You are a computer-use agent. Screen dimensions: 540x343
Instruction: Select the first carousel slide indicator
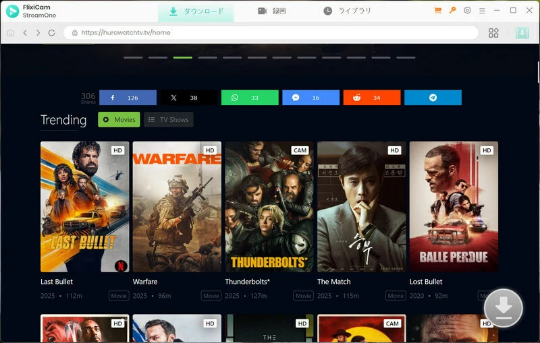pos(133,57)
